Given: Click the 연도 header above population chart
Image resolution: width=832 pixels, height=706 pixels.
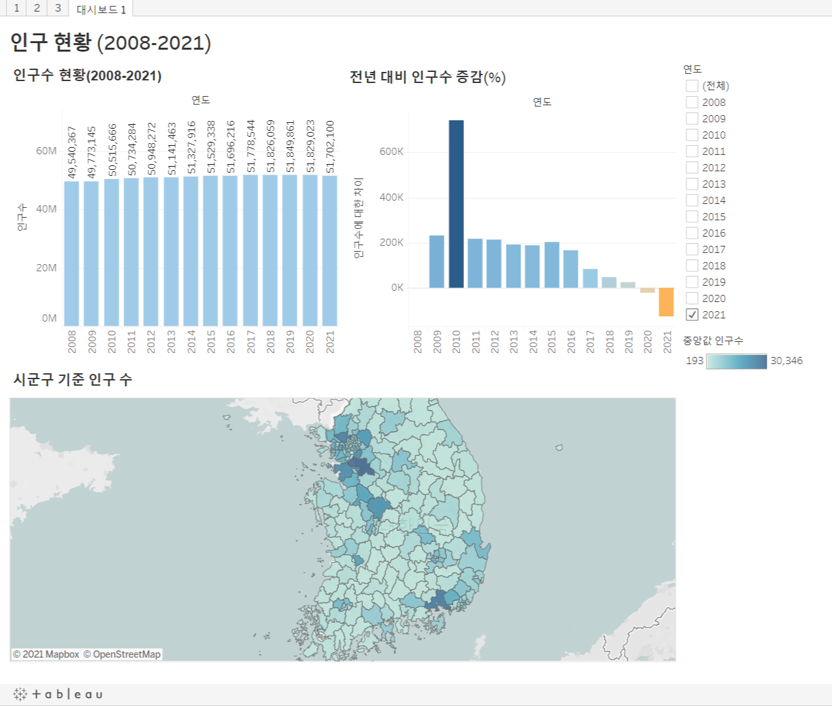Looking at the screenshot, I should tap(201, 99).
